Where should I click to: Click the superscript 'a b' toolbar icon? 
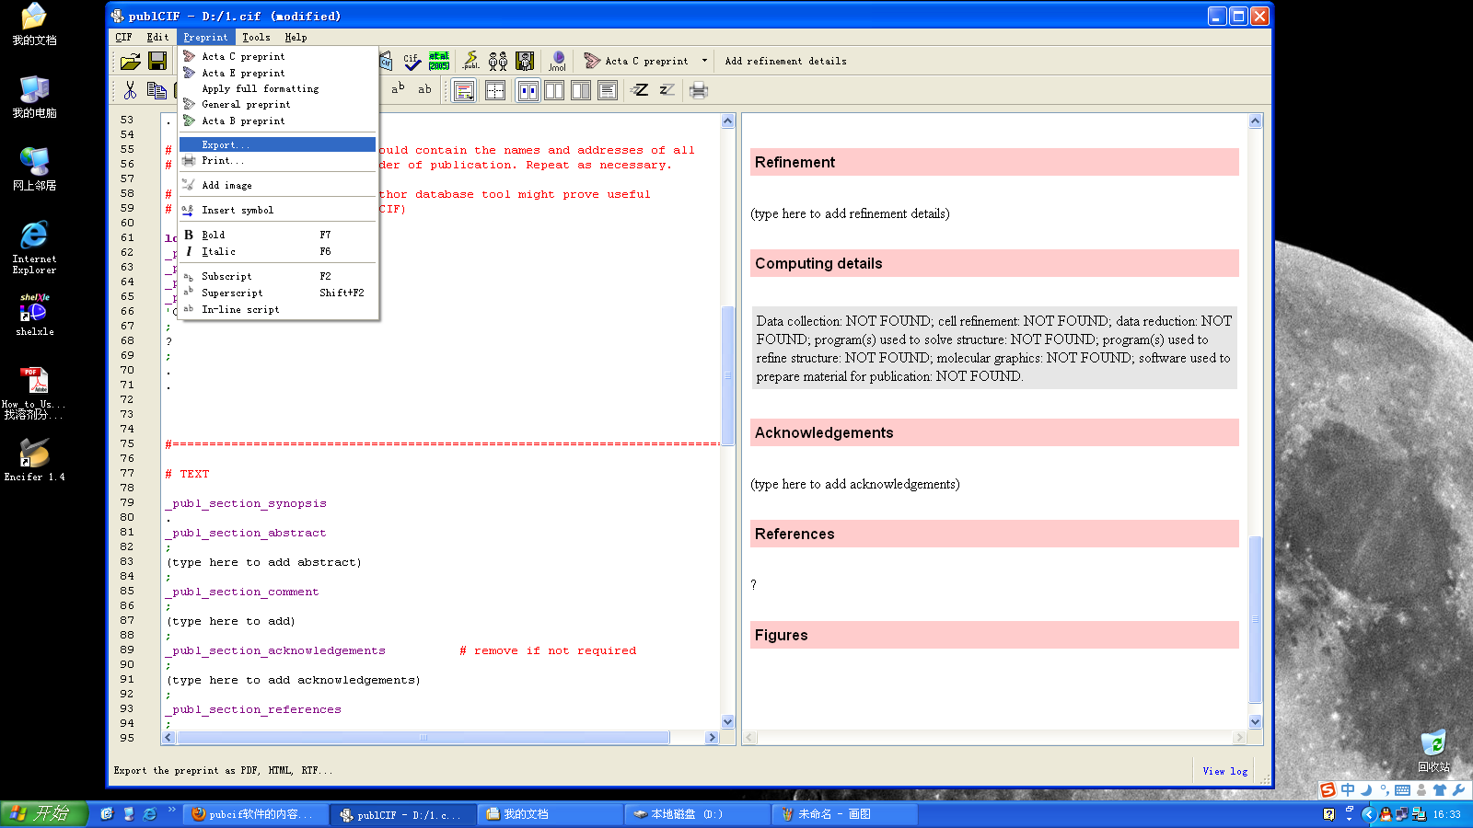(x=398, y=89)
